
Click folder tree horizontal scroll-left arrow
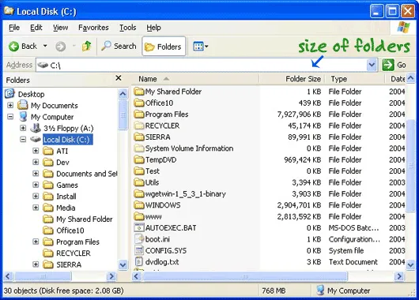click(x=8, y=276)
